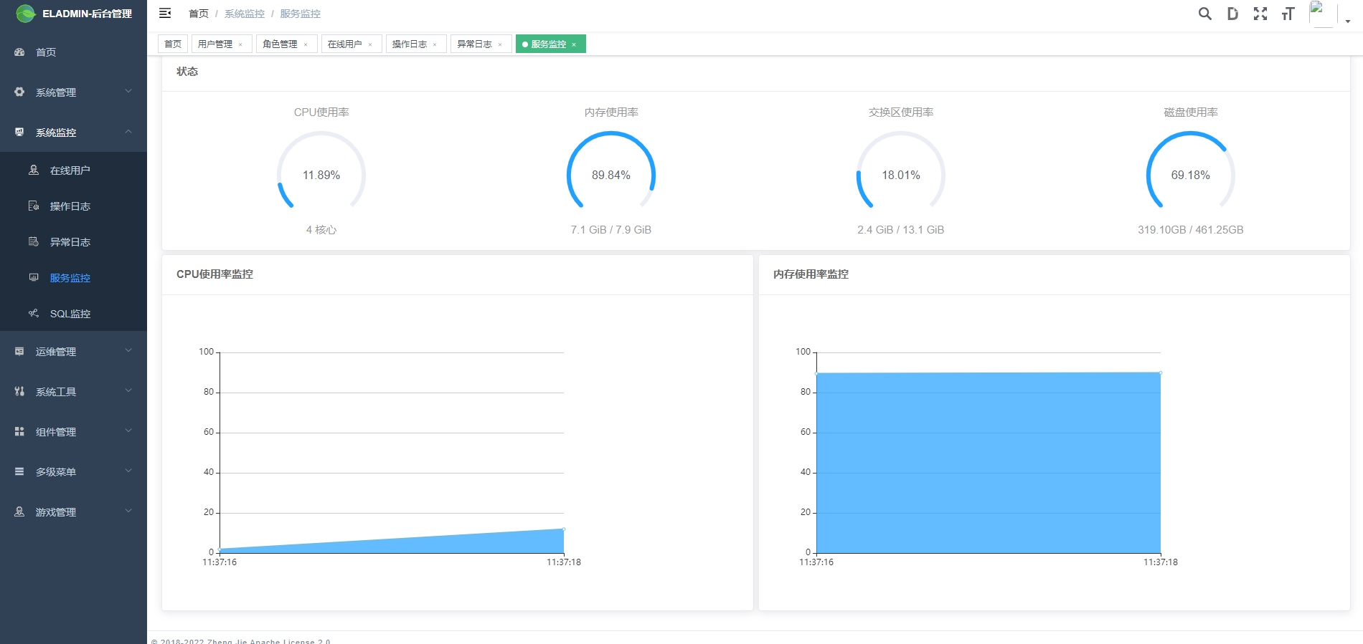The width and height of the screenshot is (1363, 644).
Task: Expand the 多级菜单 menu chevron
Action: coord(128,471)
